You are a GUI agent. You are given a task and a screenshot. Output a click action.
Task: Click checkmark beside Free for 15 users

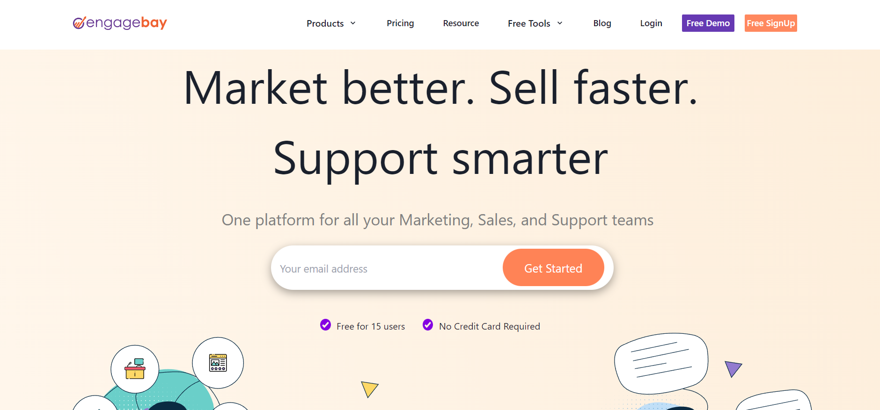[x=325, y=324]
